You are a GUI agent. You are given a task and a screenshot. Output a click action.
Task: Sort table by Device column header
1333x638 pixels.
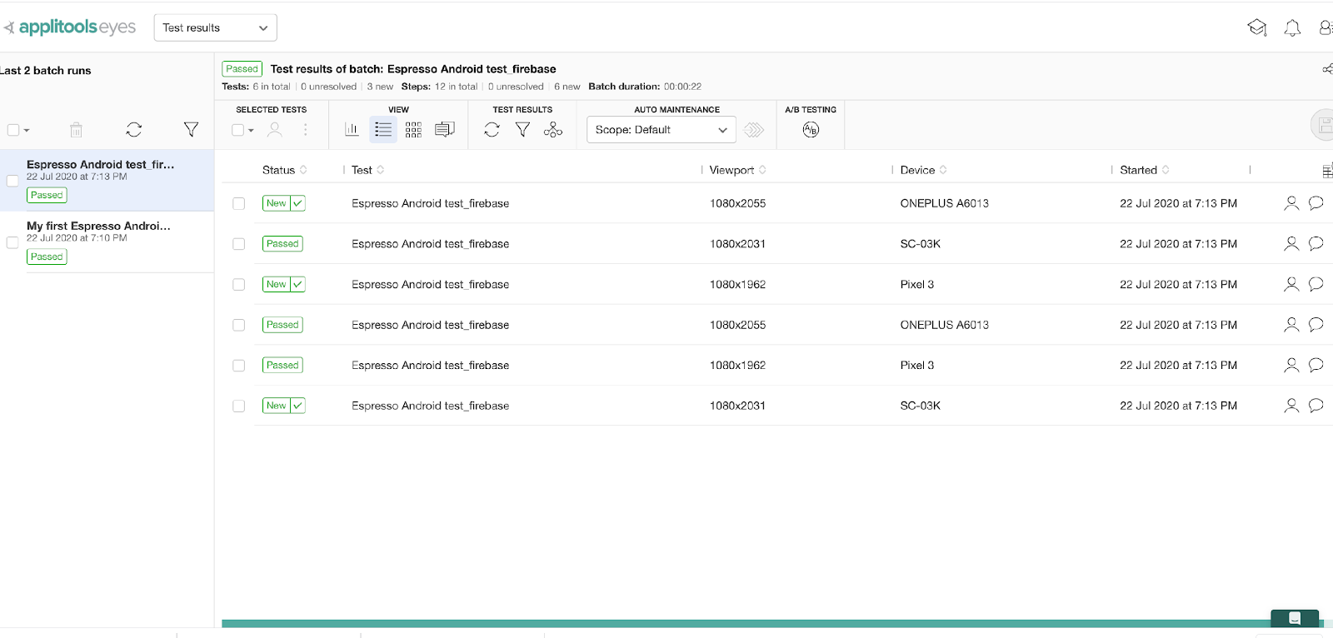(917, 170)
